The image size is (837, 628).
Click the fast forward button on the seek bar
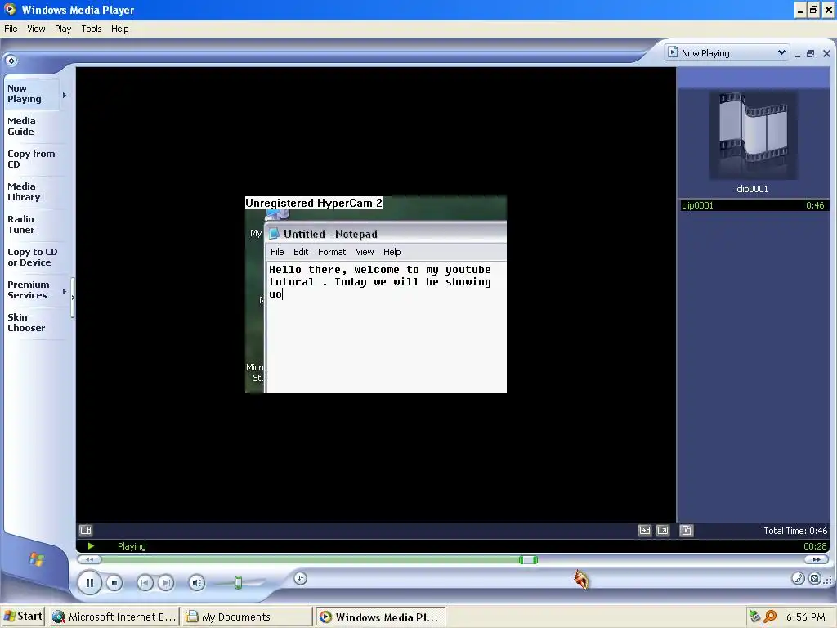[817, 559]
